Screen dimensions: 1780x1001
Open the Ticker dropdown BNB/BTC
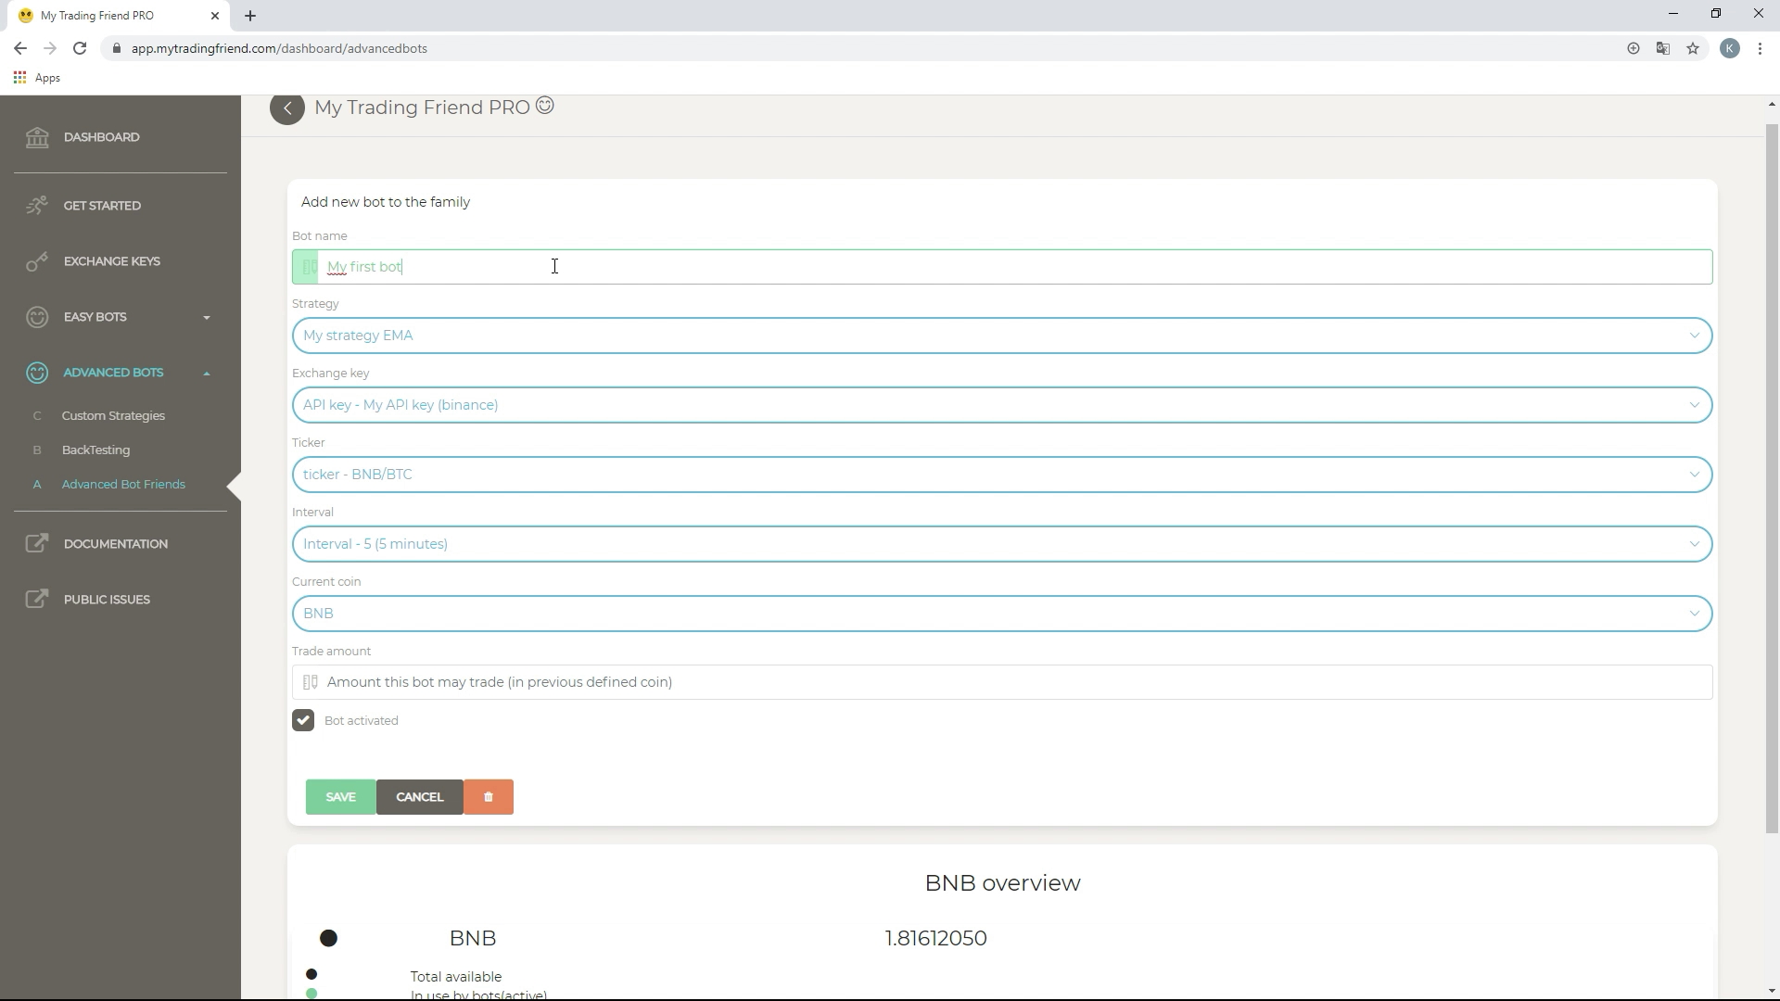[x=1002, y=475]
